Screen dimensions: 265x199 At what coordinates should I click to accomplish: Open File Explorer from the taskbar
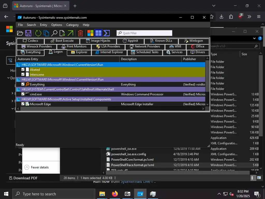[x=102, y=194]
